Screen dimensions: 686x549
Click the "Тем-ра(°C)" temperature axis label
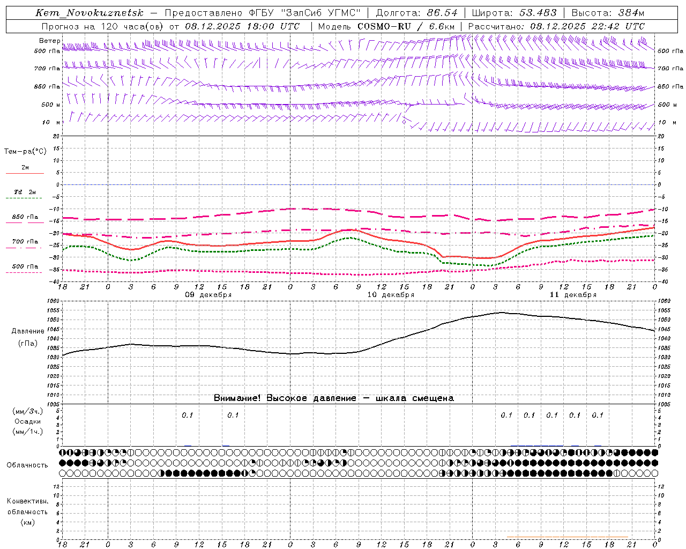click(25, 152)
